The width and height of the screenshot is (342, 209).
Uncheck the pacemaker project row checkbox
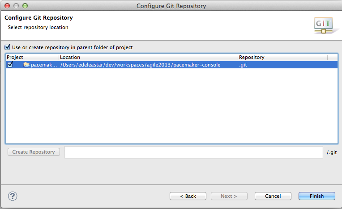pos(10,65)
